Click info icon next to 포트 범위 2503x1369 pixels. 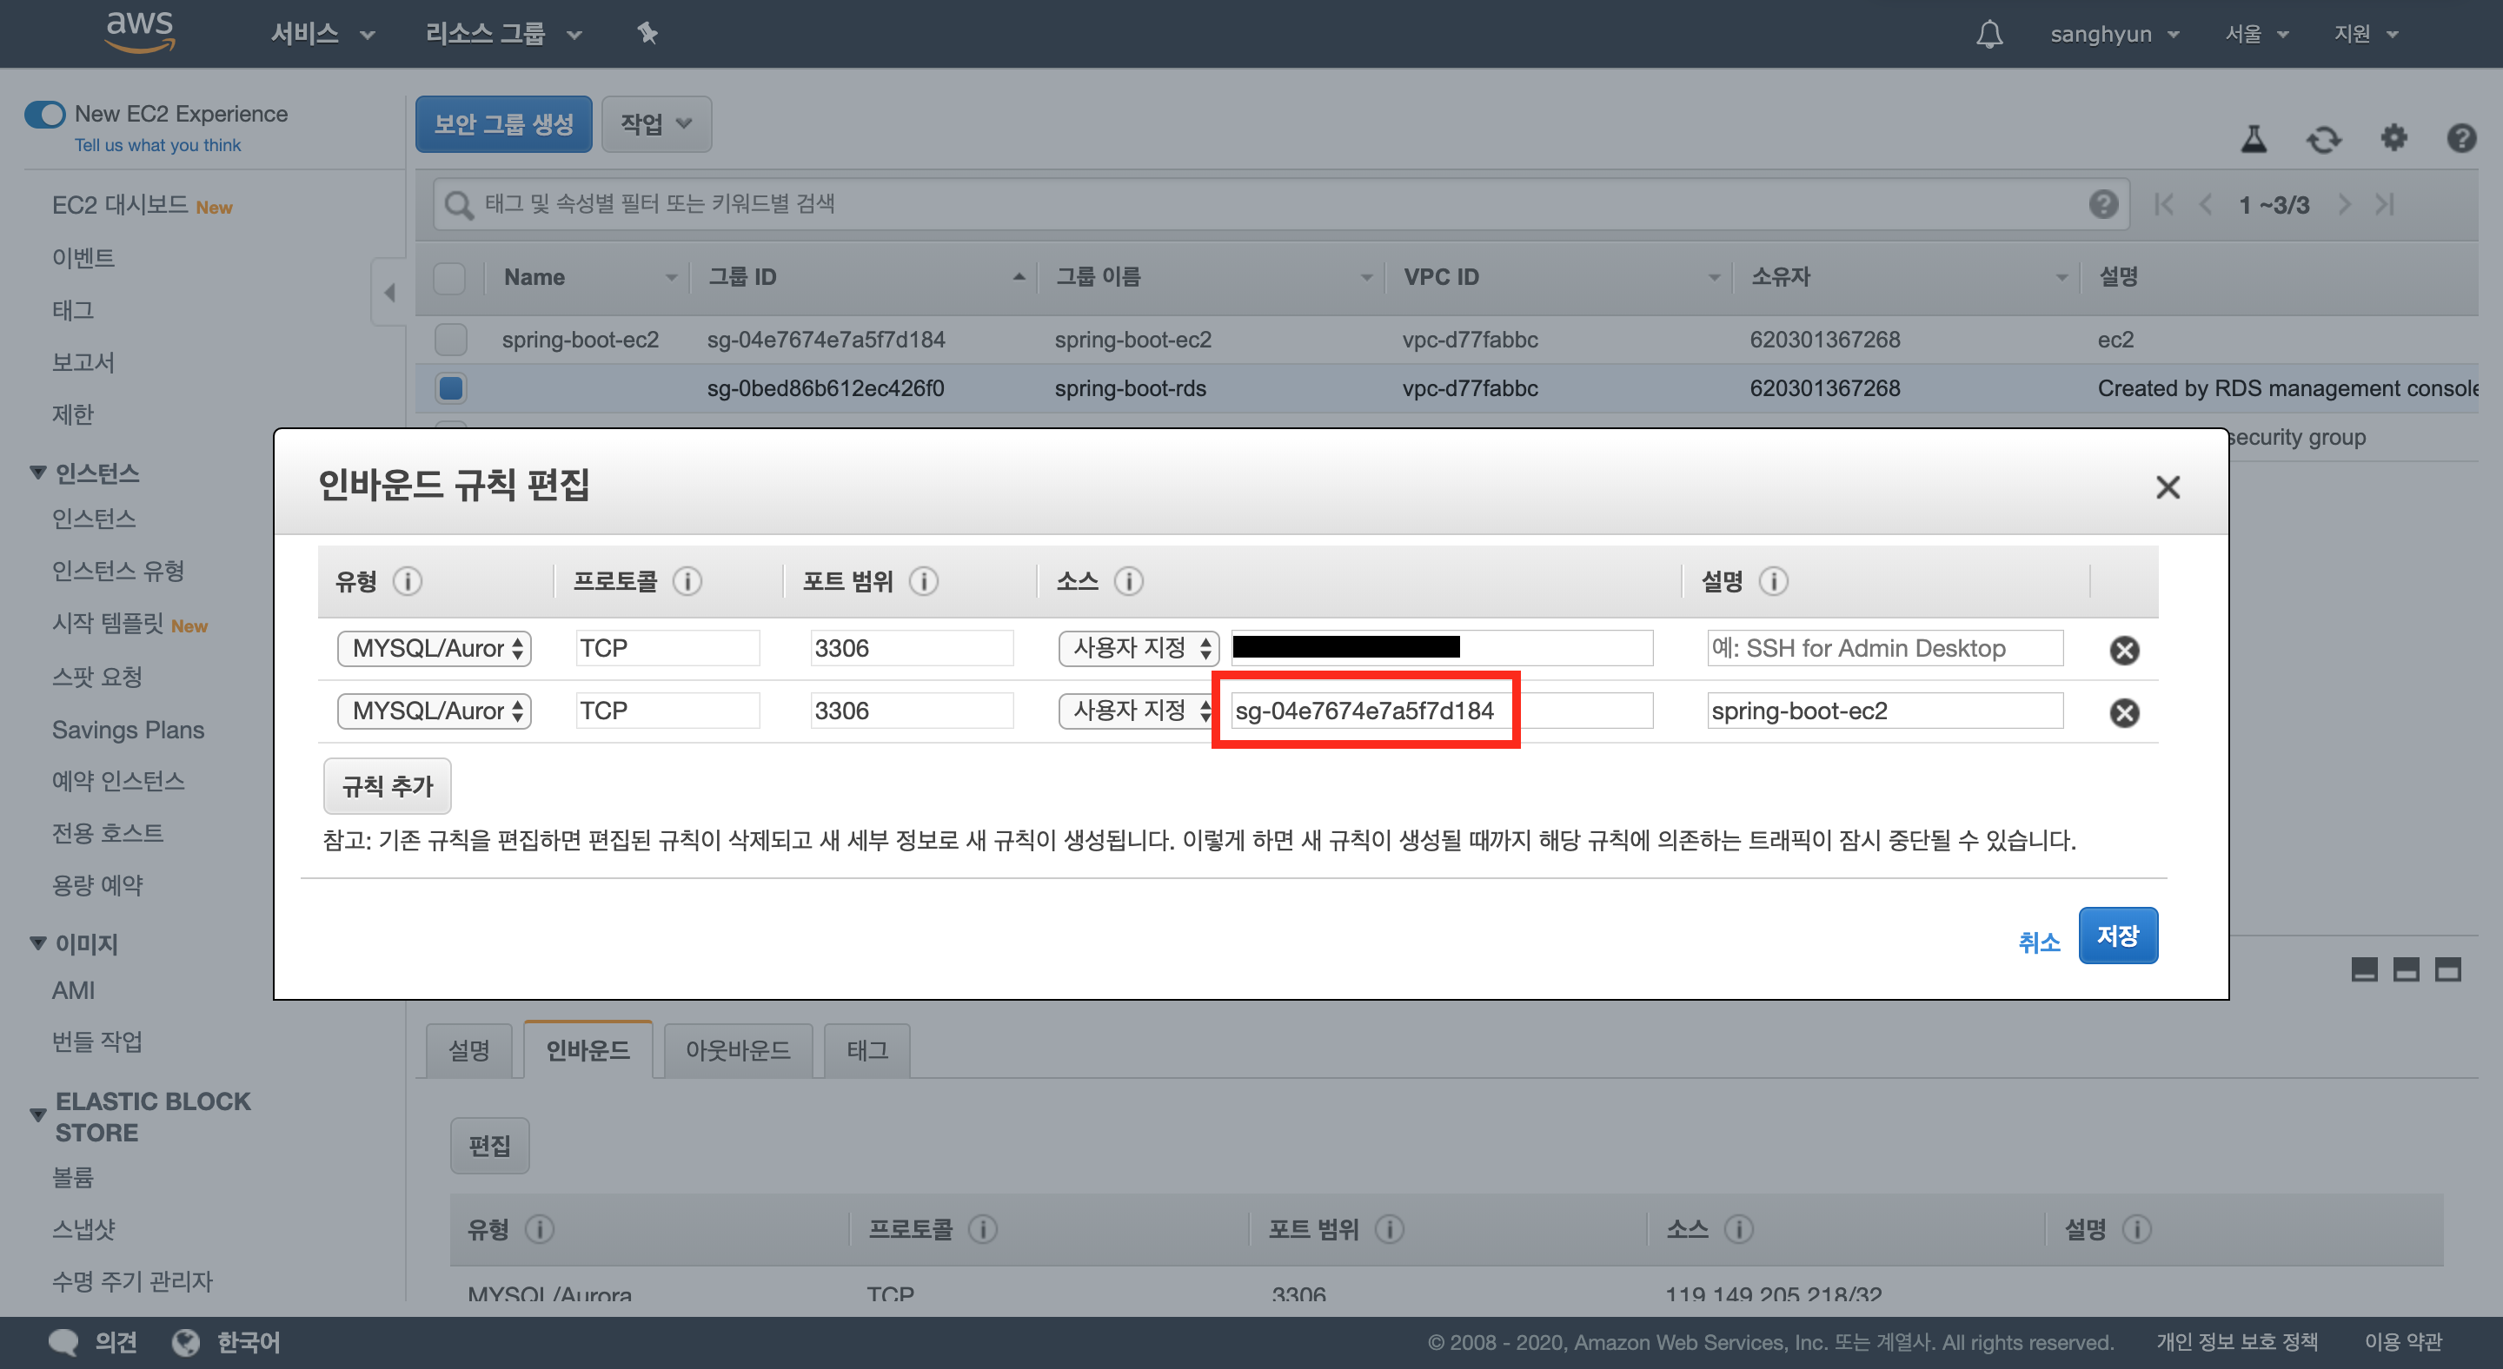pos(923,582)
